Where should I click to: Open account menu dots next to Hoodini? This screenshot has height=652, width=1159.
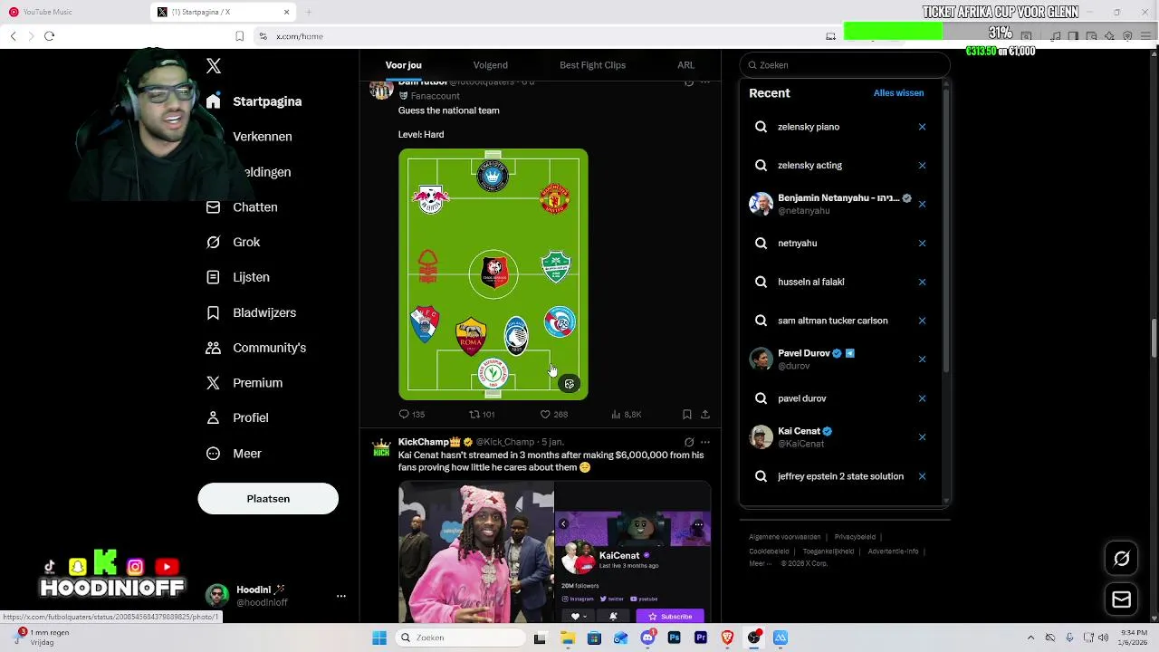pyautogui.click(x=341, y=596)
